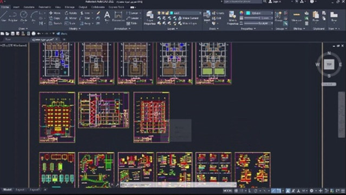Click the vertical navigation bar on right
Image resolution: width=346 pixels, height=195 pixels.
pyautogui.click(x=341, y=115)
